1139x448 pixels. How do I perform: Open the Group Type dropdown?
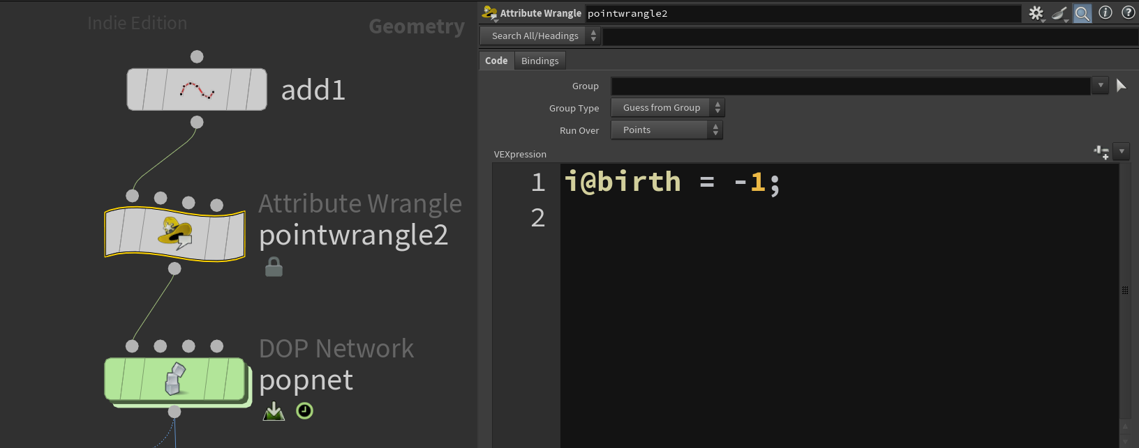click(667, 108)
